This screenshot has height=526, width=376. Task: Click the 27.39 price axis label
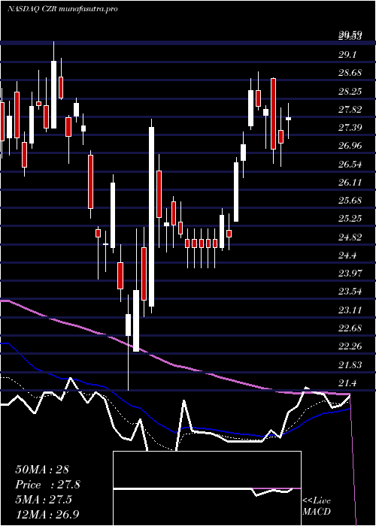[350, 127]
